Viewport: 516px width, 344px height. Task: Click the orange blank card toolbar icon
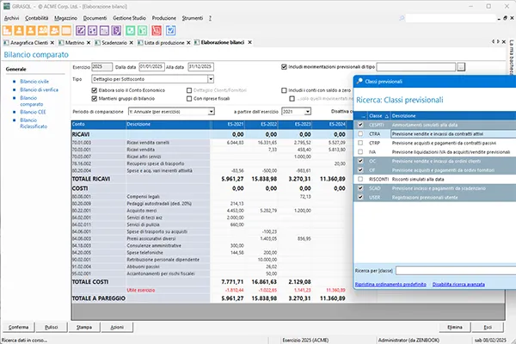click(66, 31)
